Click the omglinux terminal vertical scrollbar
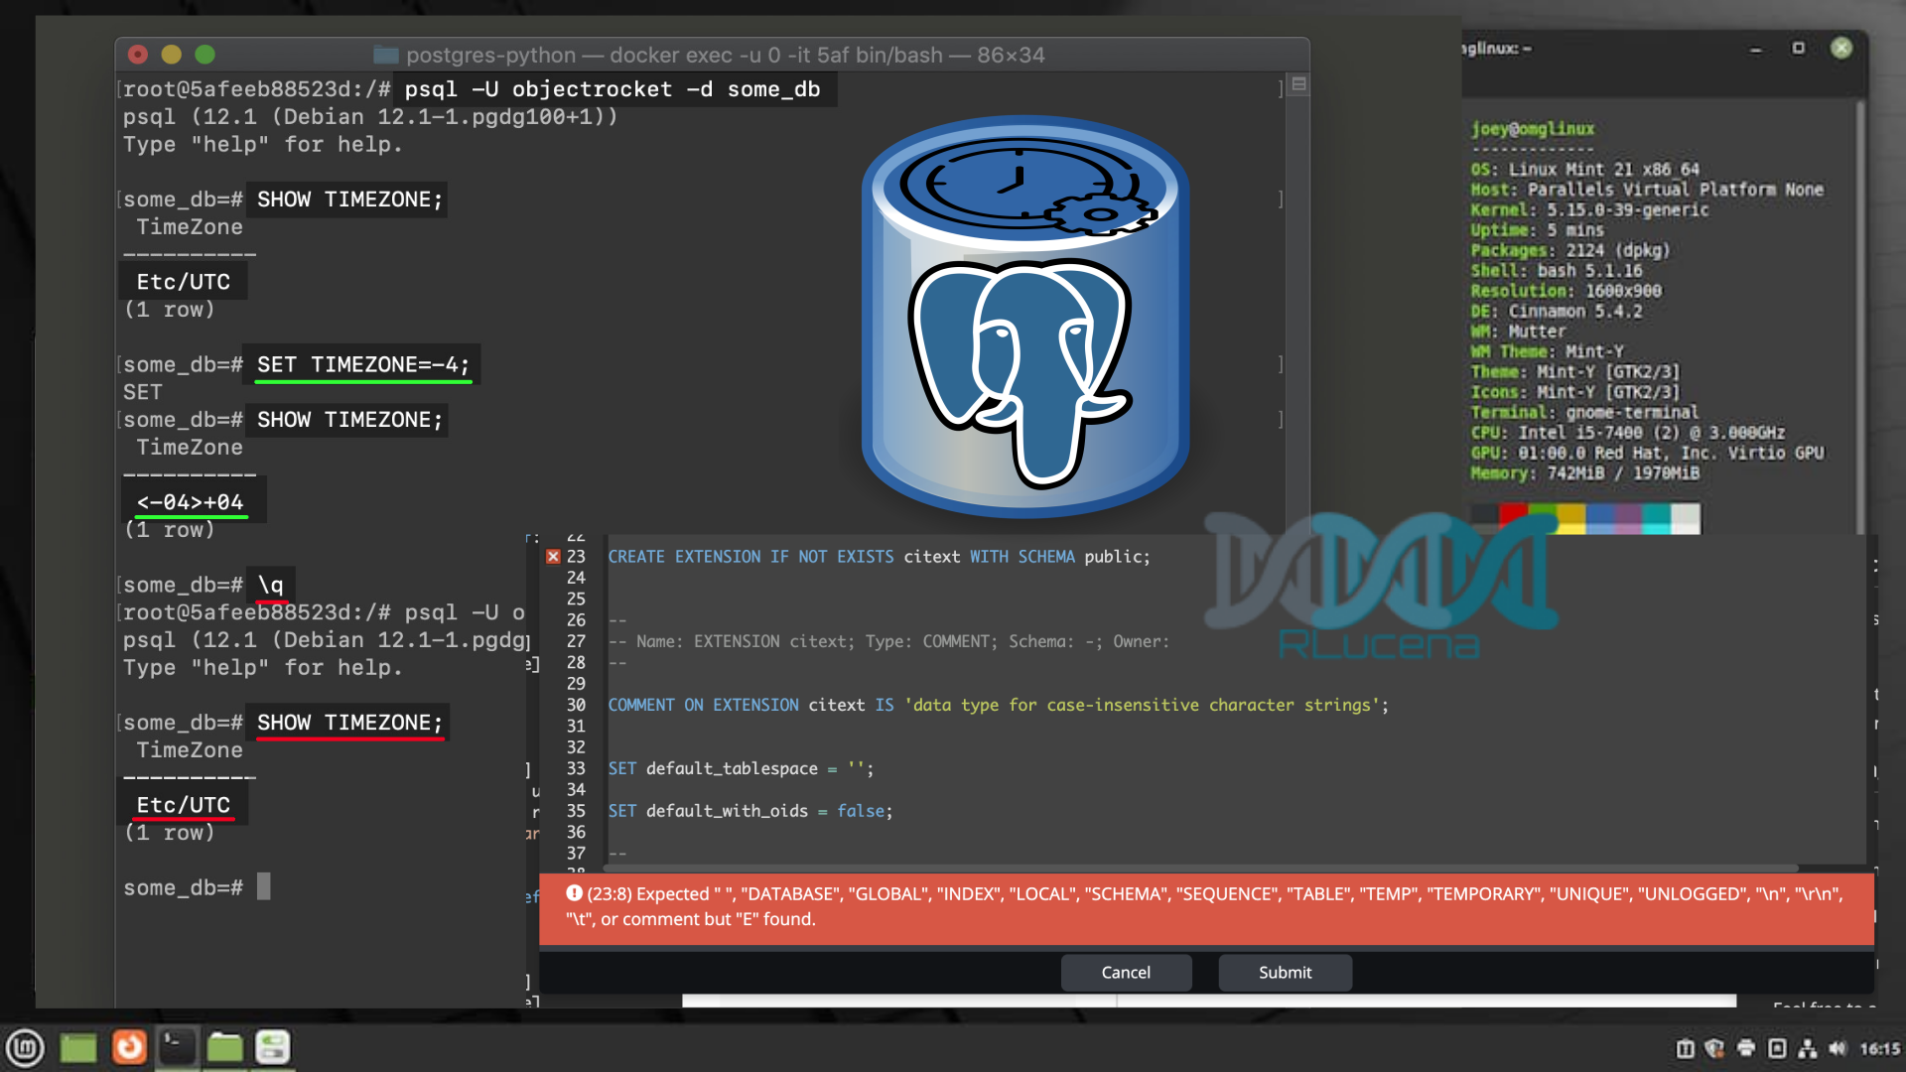Viewport: 1906px width, 1072px height. click(x=1860, y=318)
